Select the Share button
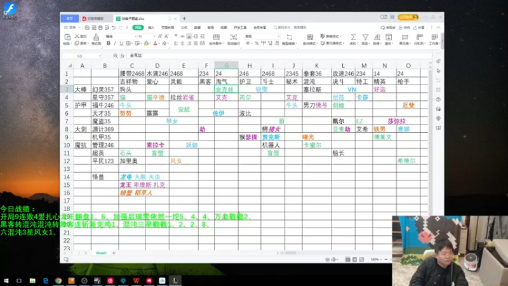Image resolution: width=508 pixels, height=286 pixels. 419,27
